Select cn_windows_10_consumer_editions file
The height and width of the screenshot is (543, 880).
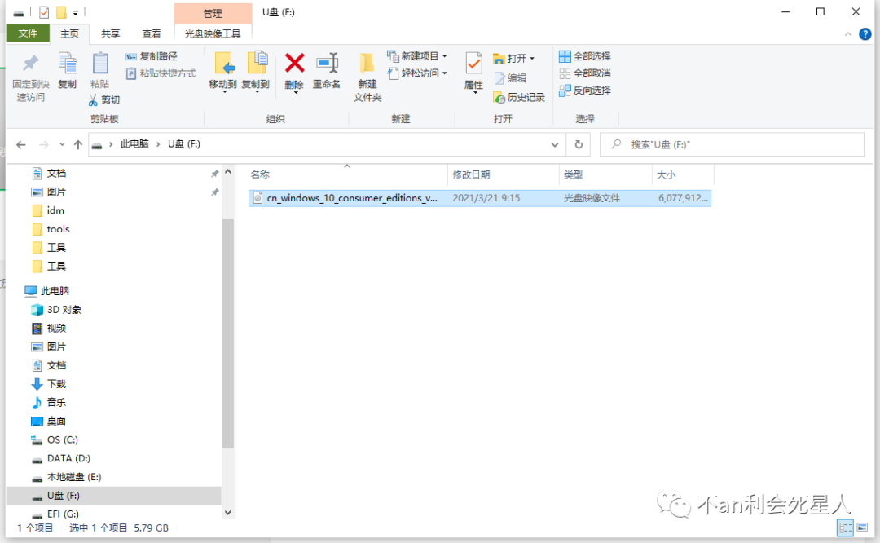click(x=480, y=198)
